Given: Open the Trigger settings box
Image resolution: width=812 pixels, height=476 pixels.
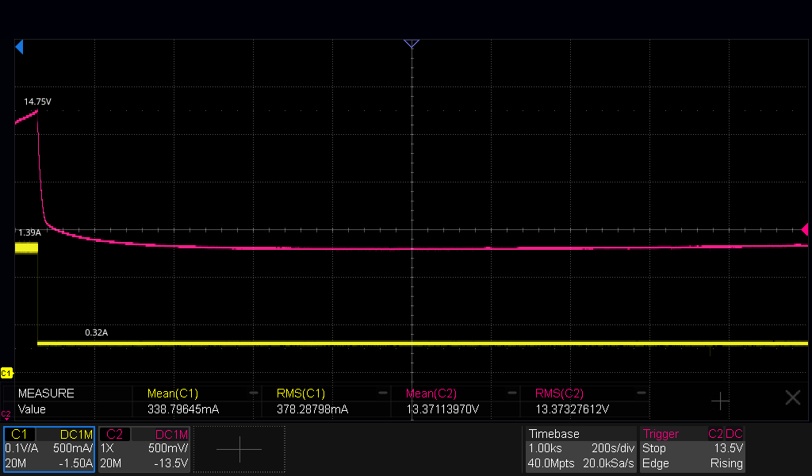Looking at the screenshot, I should click(x=693, y=449).
